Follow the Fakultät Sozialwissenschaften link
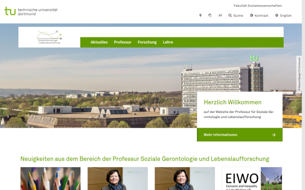The height and width of the screenshot is (190, 305). coord(258,6)
